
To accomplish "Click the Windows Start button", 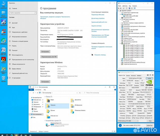I will pos(2,135).
